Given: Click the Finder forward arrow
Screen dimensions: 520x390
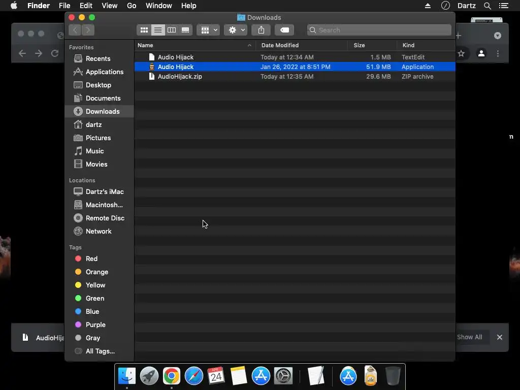Looking at the screenshot, I should click(x=88, y=30).
